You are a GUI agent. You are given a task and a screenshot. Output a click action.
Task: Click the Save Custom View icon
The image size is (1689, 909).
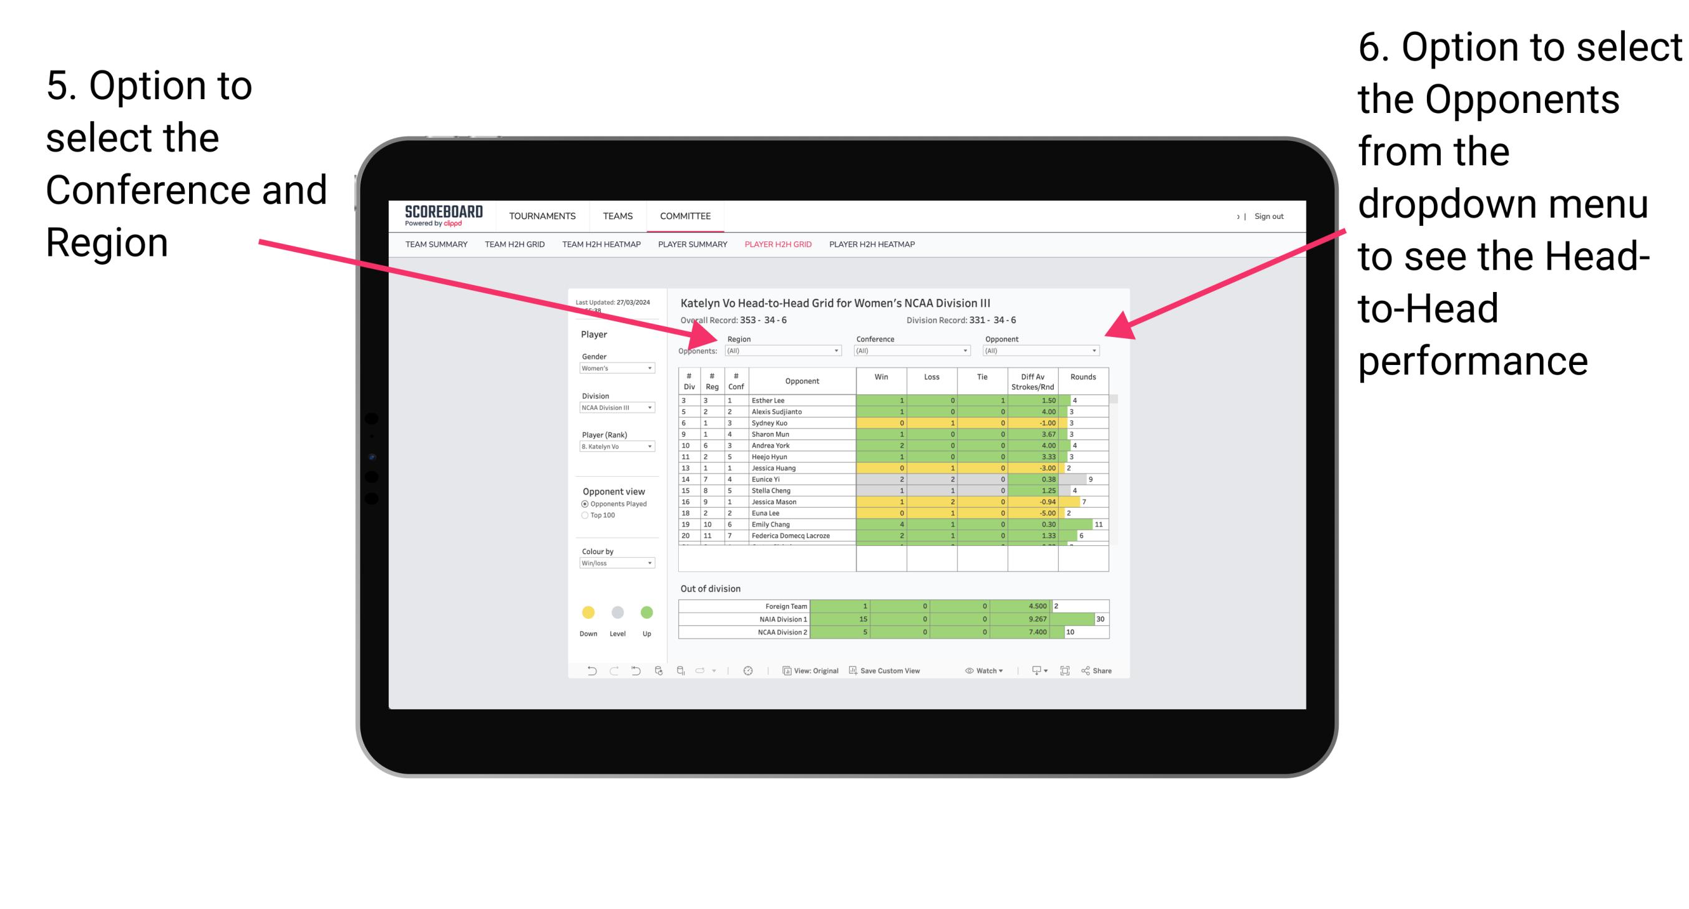coord(853,672)
